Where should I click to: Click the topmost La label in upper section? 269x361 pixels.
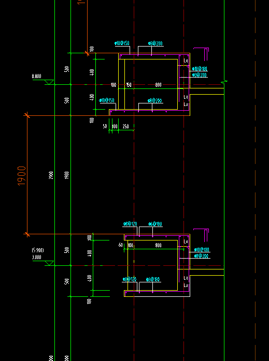click(x=186, y=61)
